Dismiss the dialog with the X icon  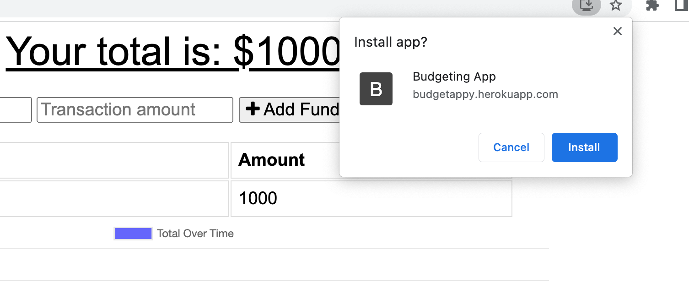(x=617, y=31)
